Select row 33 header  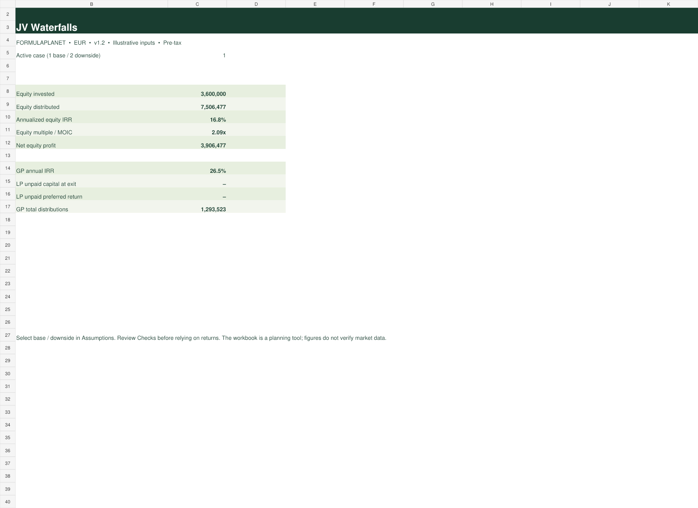click(x=8, y=412)
